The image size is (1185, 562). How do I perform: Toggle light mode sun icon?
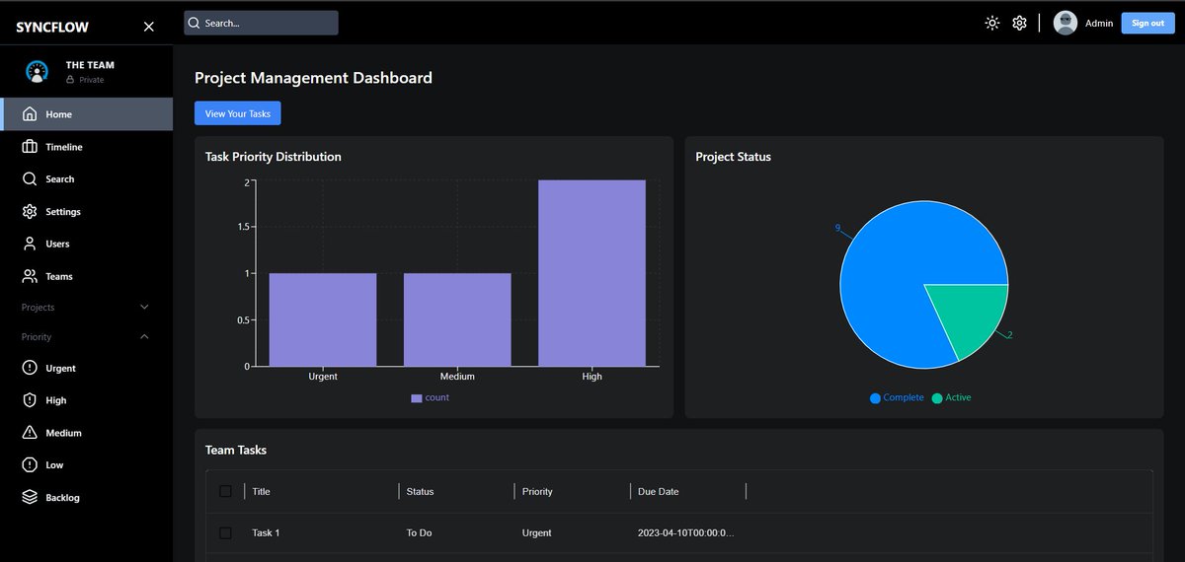pyautogui.click(x=992, y=23)
